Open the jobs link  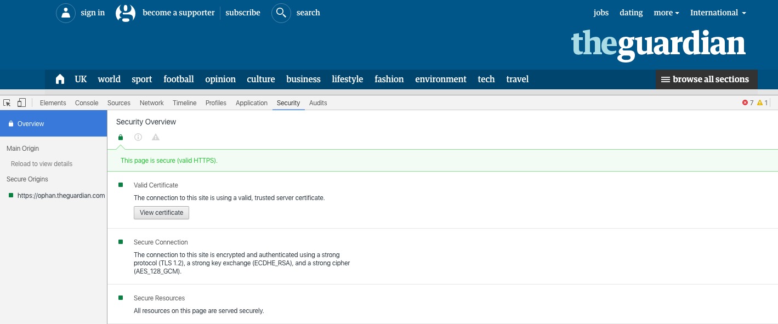tap(601, 13)
